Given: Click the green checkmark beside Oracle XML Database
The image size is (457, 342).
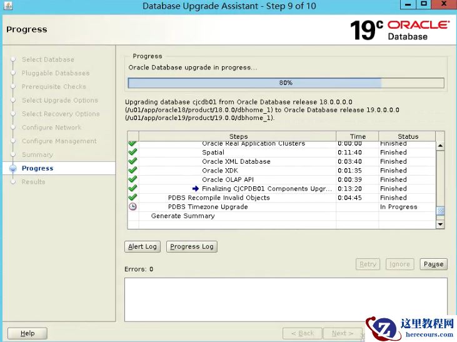Looking at the screenshot, I should tap(133, 161).
